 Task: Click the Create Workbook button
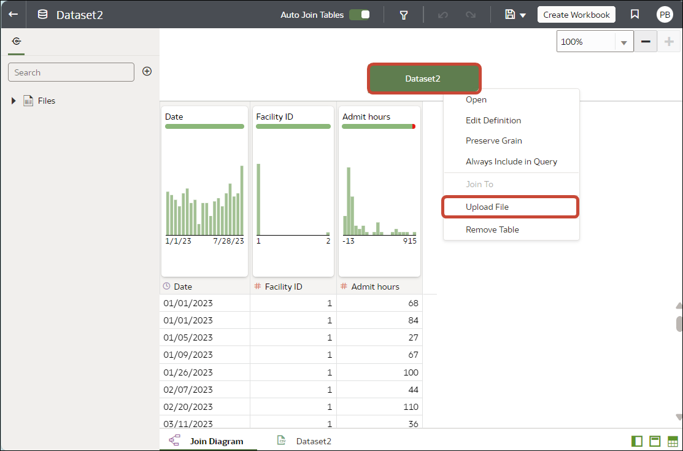click(x=576, y=13)
